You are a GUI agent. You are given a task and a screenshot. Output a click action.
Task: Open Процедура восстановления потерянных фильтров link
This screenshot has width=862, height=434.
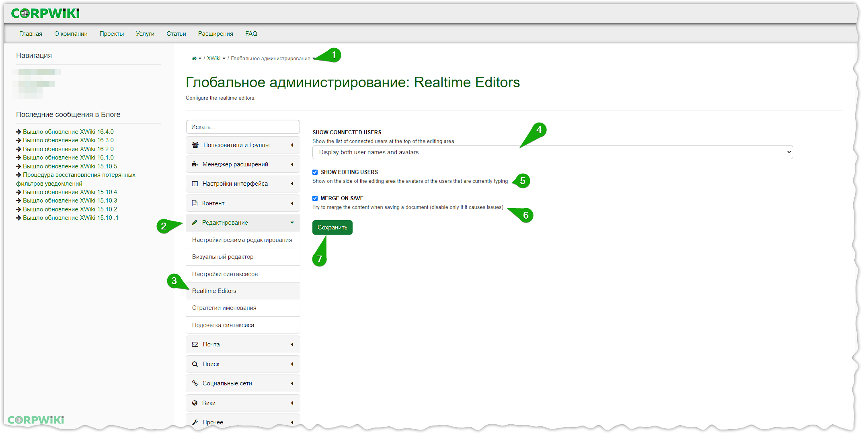[x=76, y=179]
